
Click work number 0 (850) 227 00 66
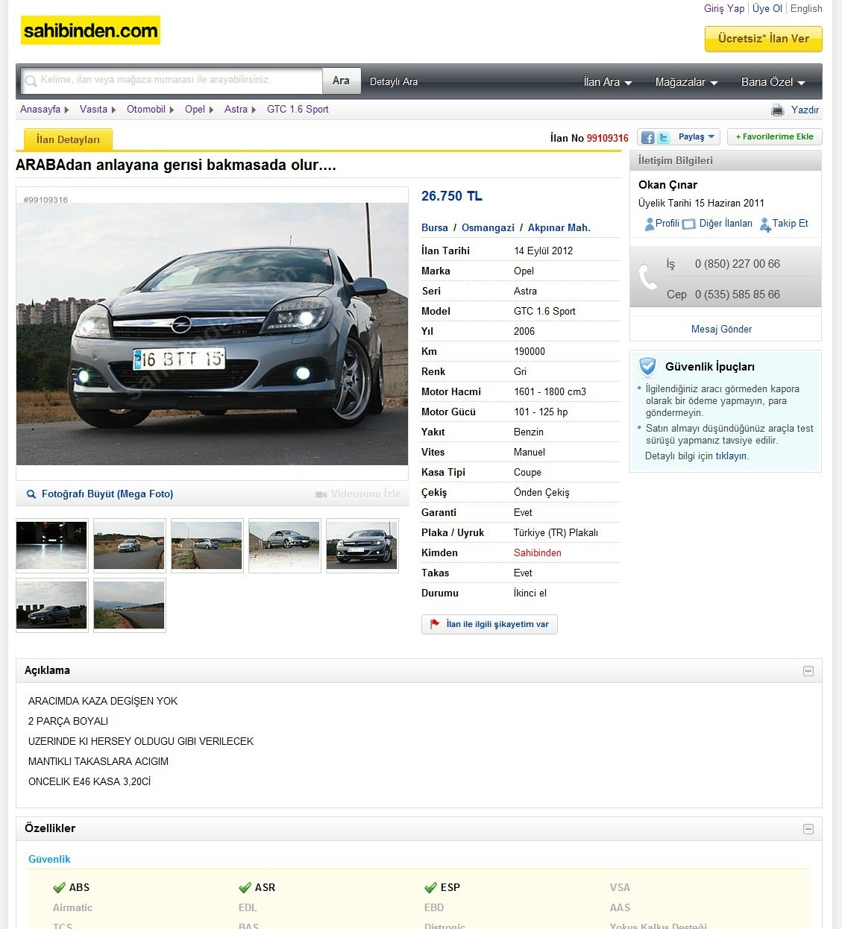point(738,264)
